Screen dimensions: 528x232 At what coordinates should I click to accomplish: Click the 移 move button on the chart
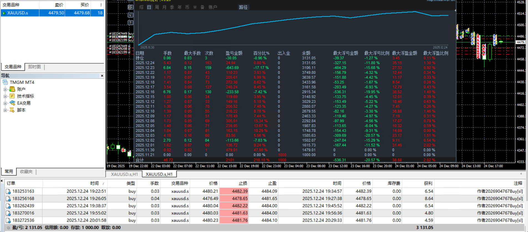coord(130,7)
